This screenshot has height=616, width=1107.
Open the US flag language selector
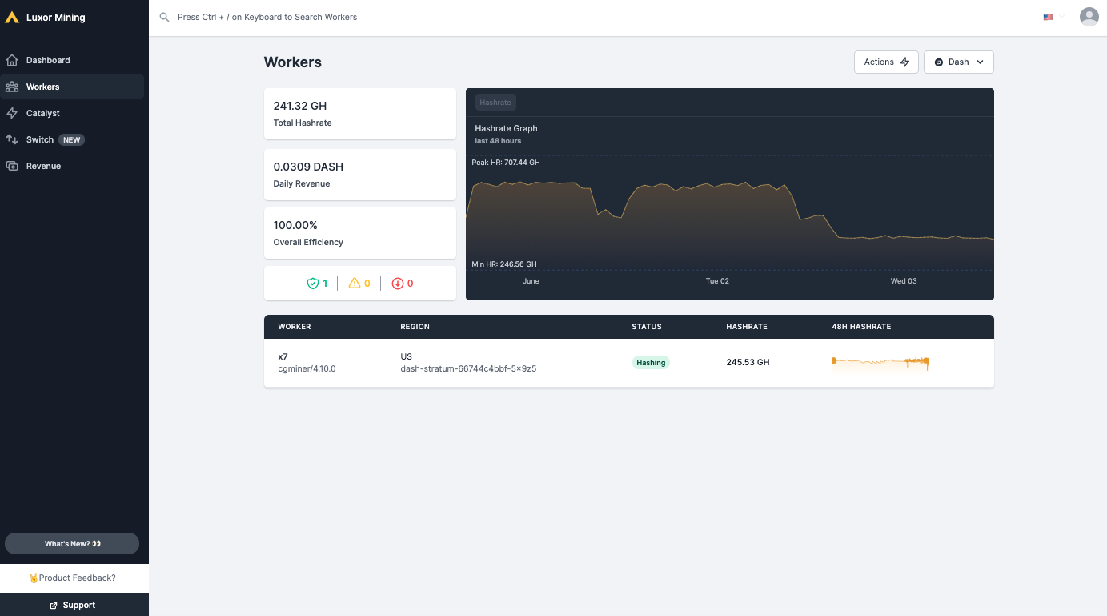pos(1052,17)
